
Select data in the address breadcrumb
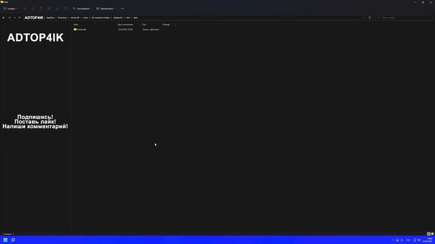point(135,18)
